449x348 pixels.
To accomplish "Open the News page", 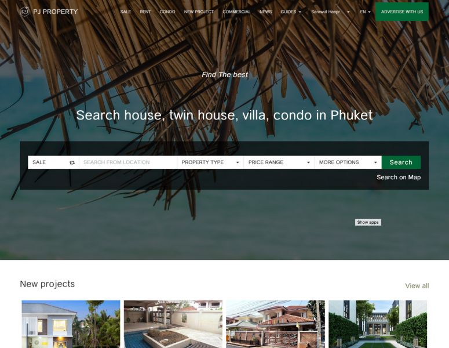I will [265, 12].
